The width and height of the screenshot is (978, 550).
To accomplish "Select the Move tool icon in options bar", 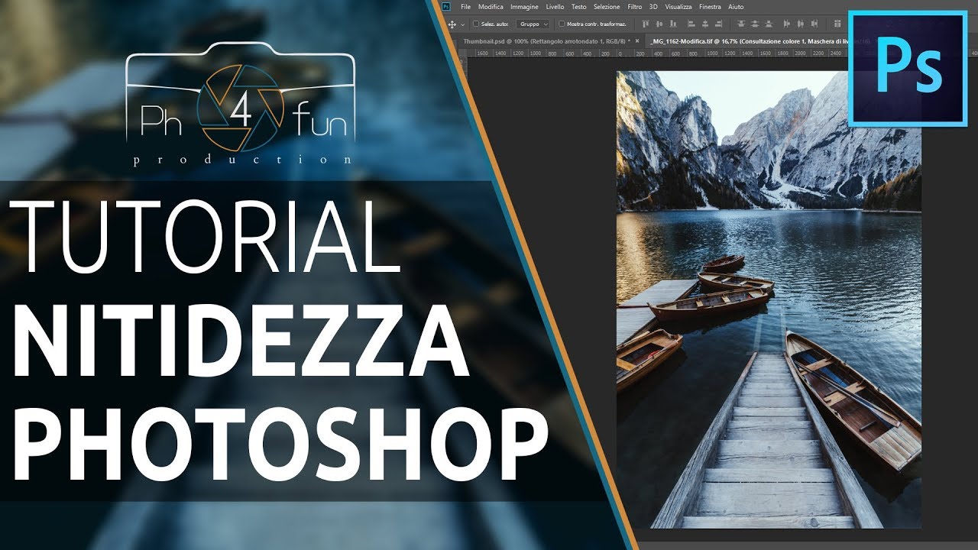I will [451, 24].
